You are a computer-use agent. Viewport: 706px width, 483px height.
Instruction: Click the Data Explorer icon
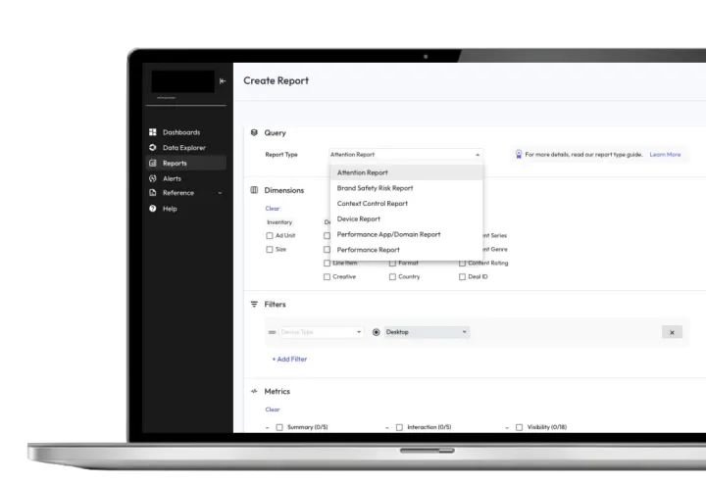153,147
